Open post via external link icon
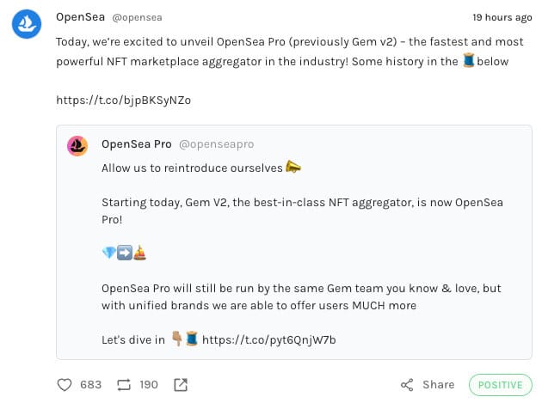The image size is (542, 403). click(182, 385)
